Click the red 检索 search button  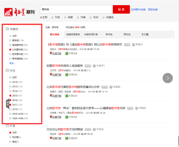point(121,9)
